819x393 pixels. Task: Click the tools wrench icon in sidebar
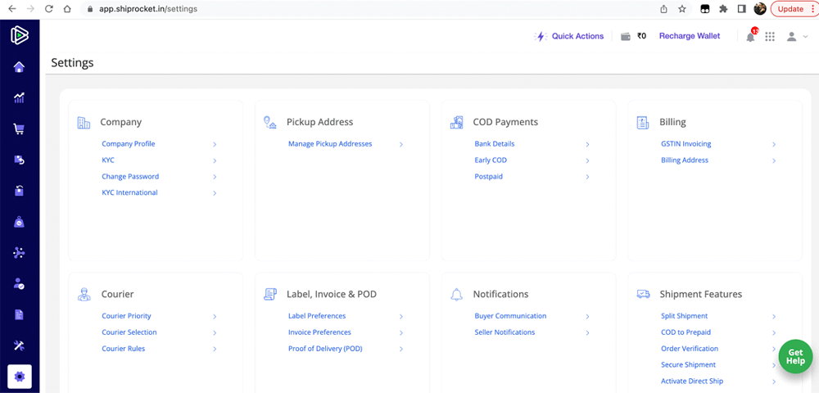[19, 346]
